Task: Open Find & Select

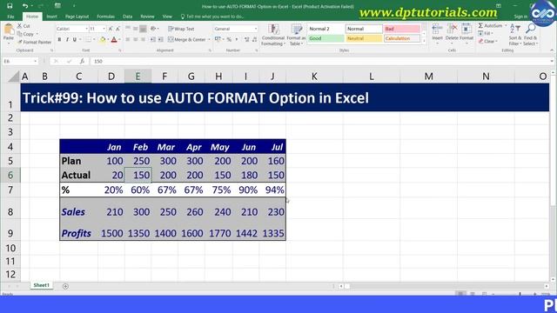Action: [x=530, y=35]
